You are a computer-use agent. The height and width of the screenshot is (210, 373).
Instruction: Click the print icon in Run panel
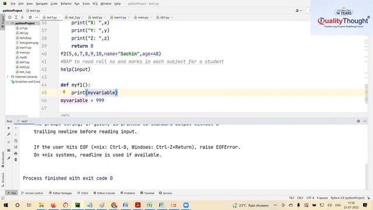16,153
